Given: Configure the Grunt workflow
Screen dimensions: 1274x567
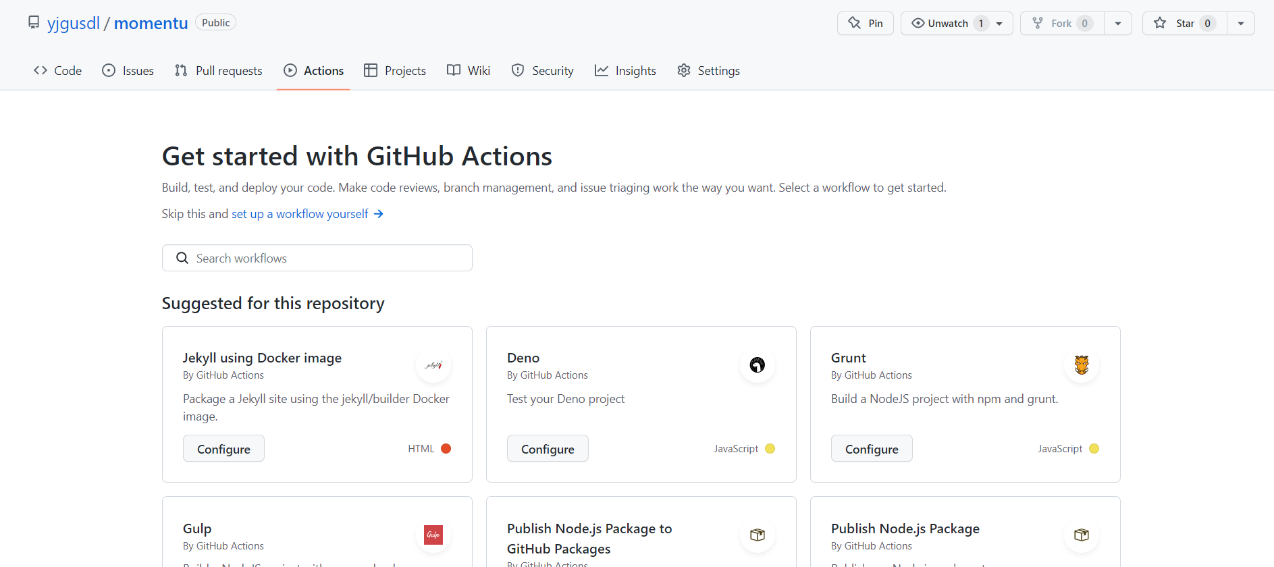Looking at the screenshot, I should click(x=872, y=449).
